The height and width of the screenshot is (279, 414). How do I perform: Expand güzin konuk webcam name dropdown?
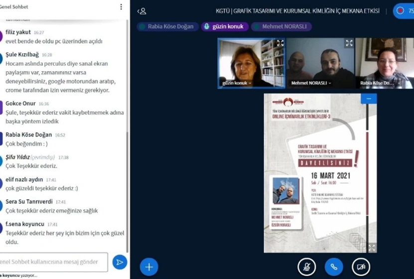(x=237, y=83)
